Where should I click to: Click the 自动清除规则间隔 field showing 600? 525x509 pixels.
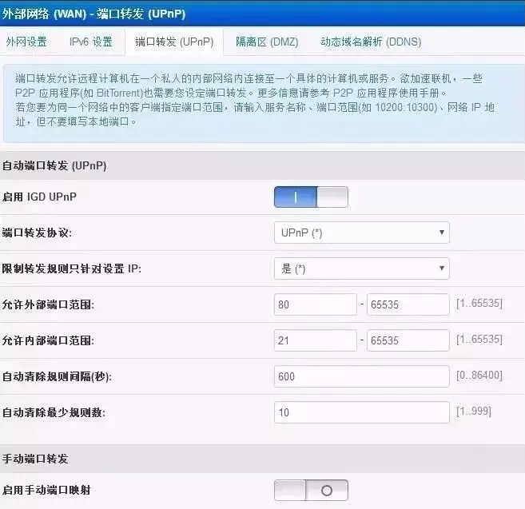pos(362,376)
